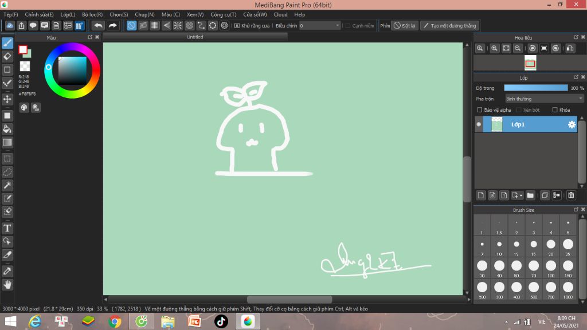The image size is (587, 330).
Task: Show hidden system tray icons
Action: (x=506, y=322)
